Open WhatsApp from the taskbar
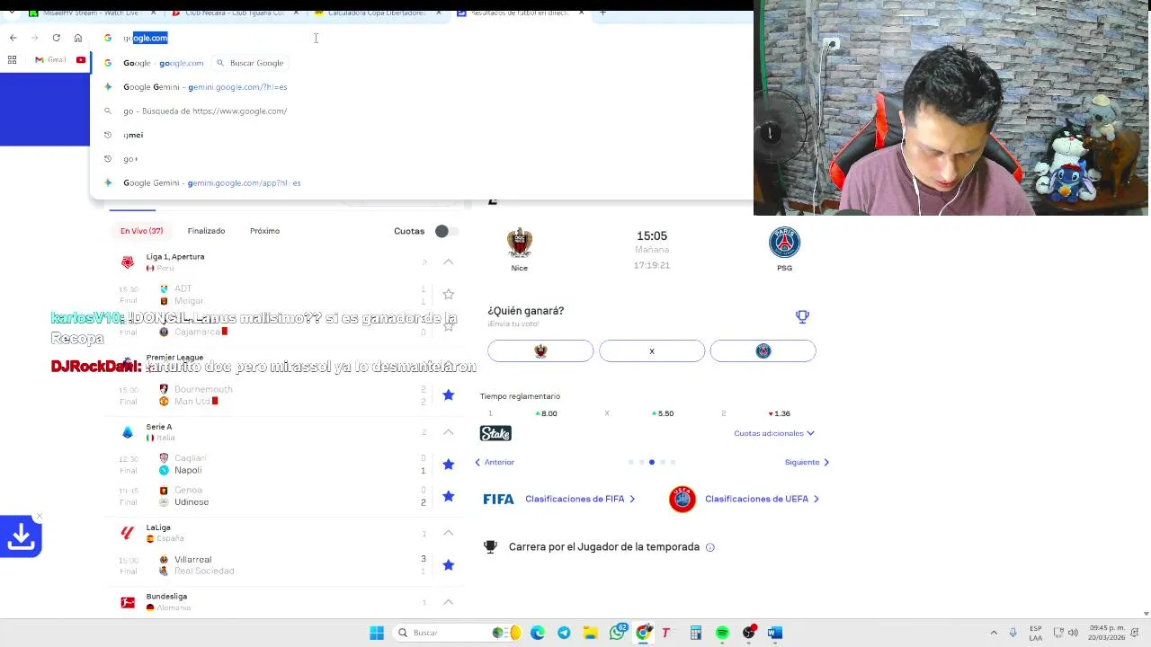 point(618,633)
